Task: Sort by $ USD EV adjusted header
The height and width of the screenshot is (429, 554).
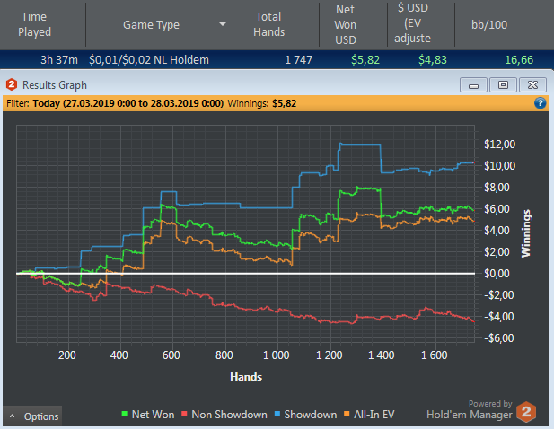Action: click(413, 23)
